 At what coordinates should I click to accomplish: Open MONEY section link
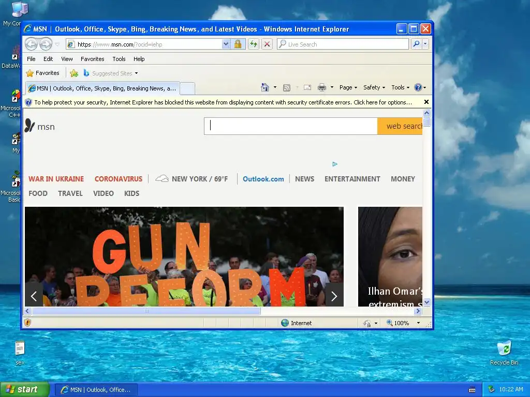403,179
